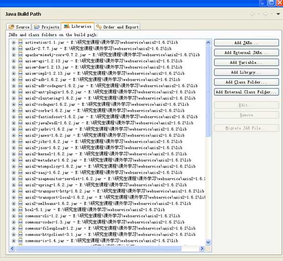Select the activation-1.1.jar entry text
Image resolution: width=283 pixels, height=261 pixels.
click(x=101, y=42)
